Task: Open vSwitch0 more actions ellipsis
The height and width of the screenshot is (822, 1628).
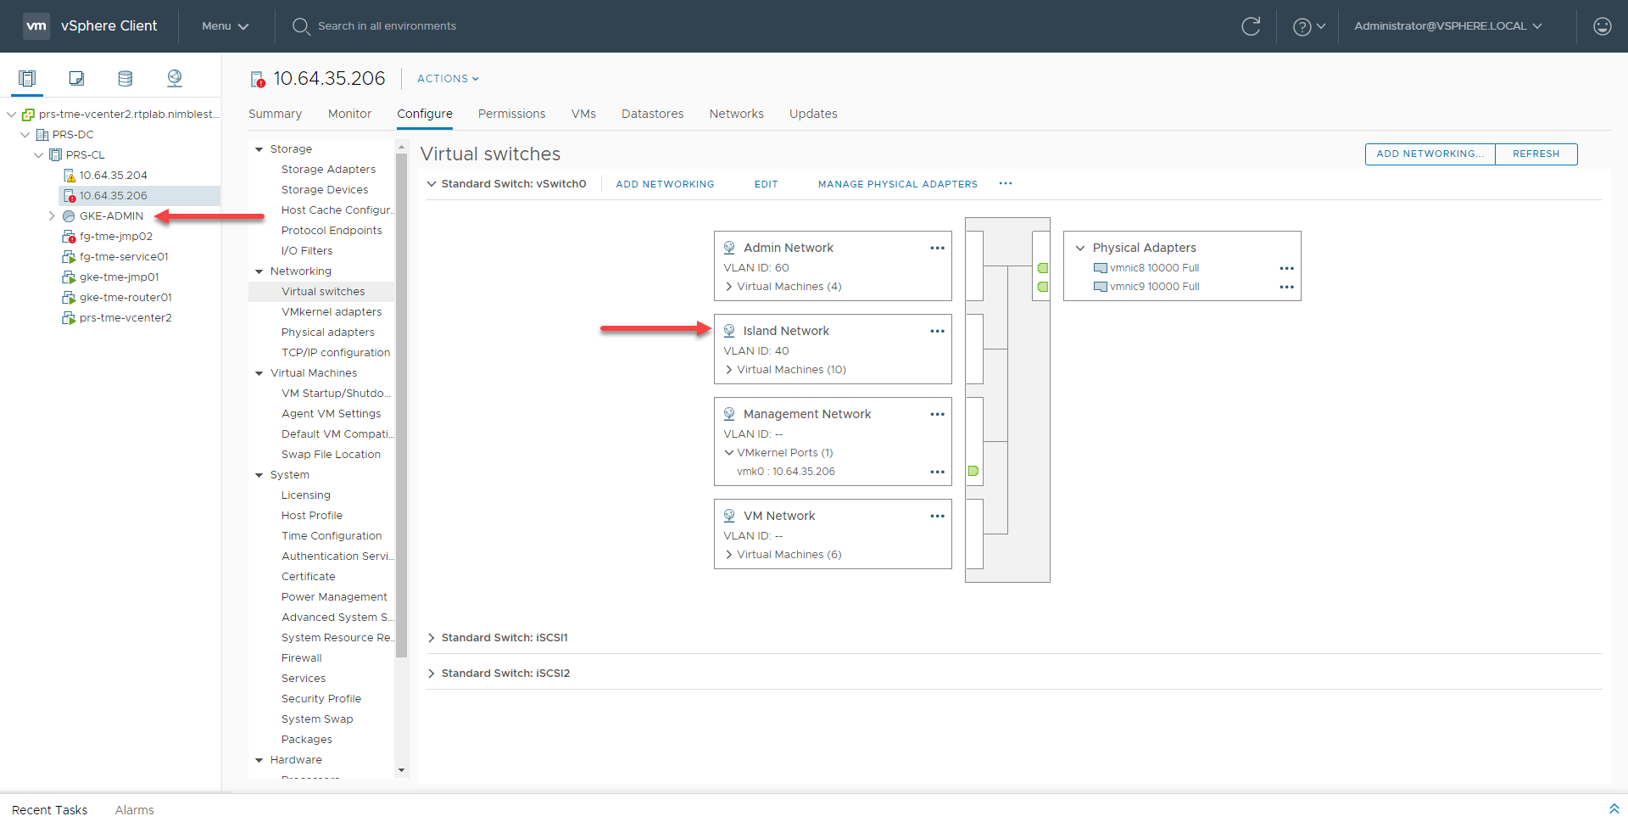Action: click(x=1006, y=183)
